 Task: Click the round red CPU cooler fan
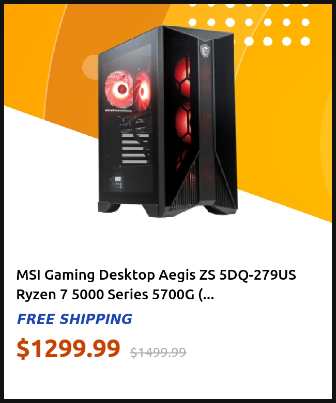(x=119, y=88)
